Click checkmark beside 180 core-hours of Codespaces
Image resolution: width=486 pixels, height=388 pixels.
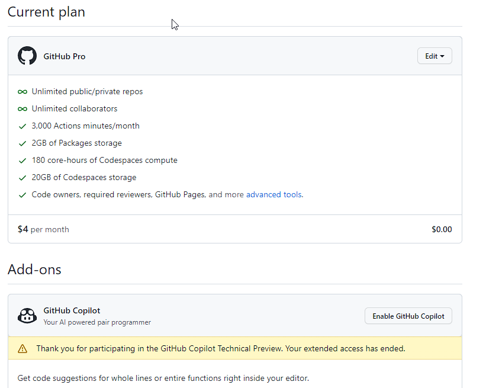[22, 161]
